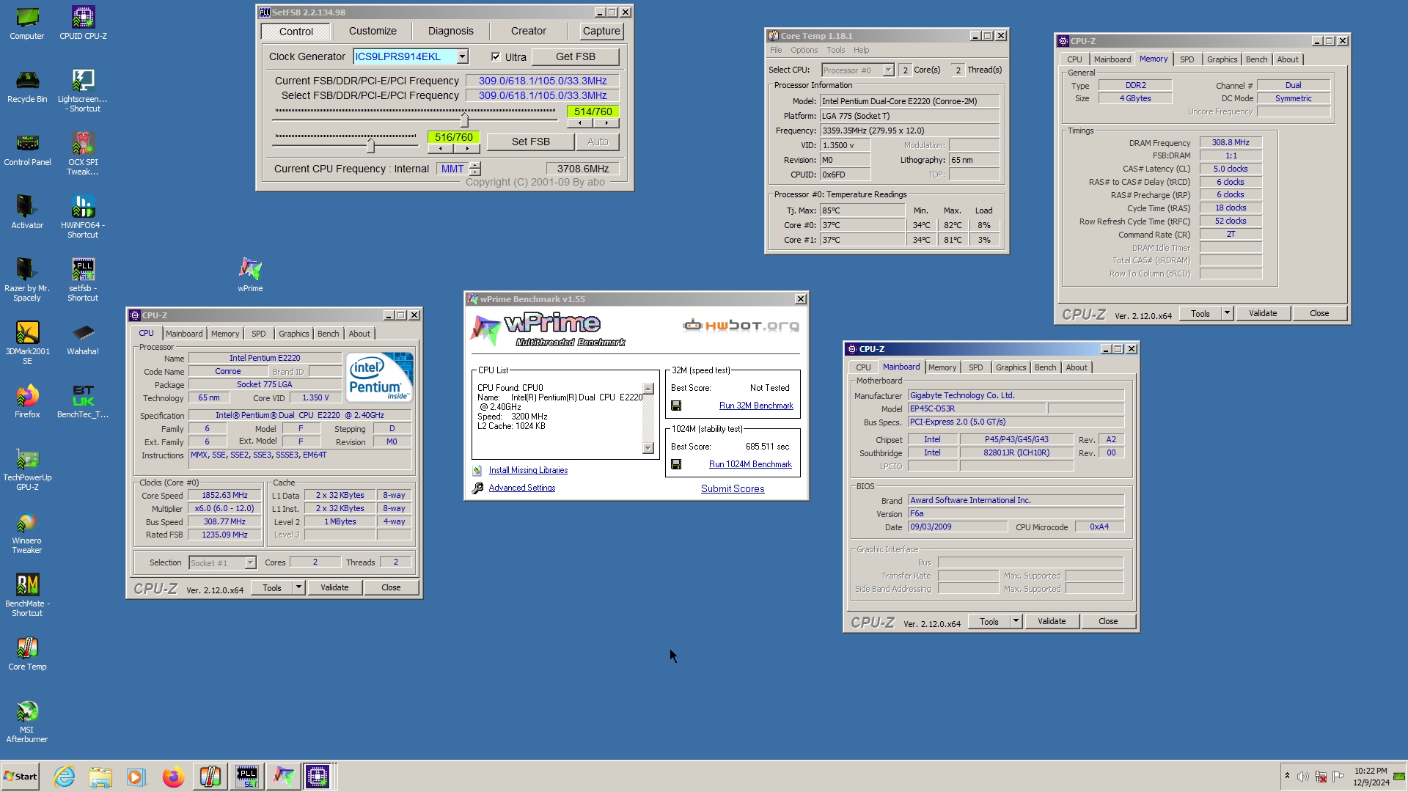Expand the Clock Generator dropdown in SetFSB
This screenshot has height=792, width=1408.
coord(462,56)
